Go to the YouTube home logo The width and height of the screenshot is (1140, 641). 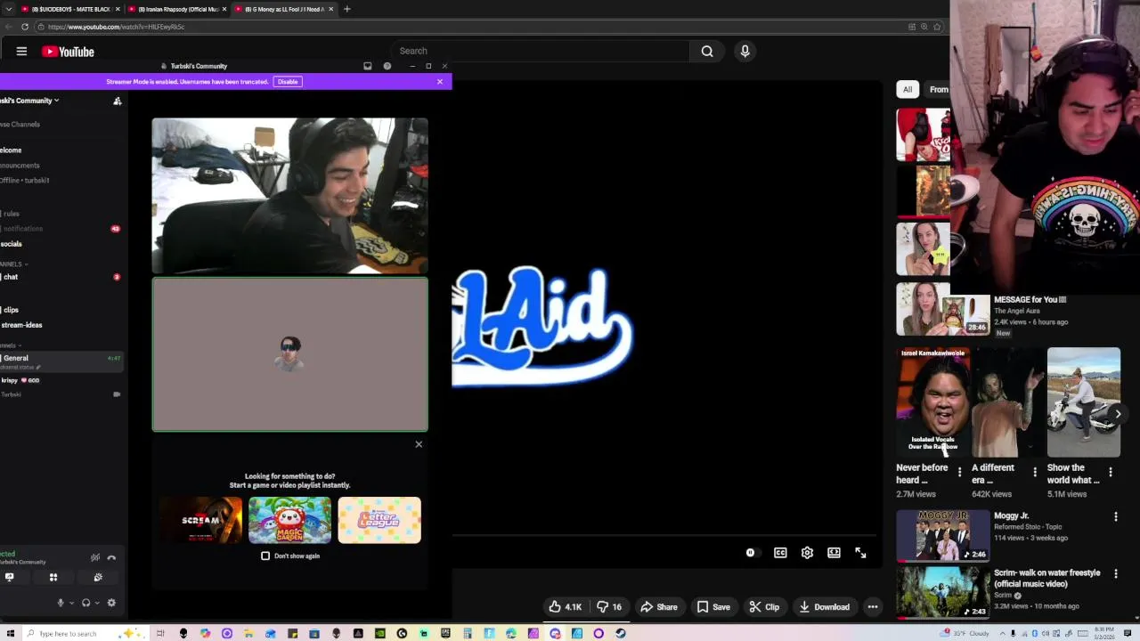point(68,52)
